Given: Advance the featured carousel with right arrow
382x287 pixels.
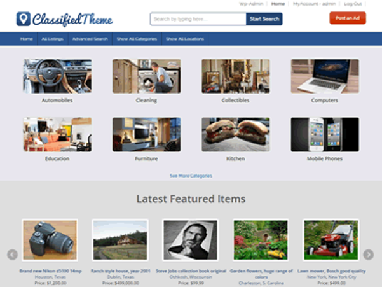Looking at the screenshot, I should 369,255.
